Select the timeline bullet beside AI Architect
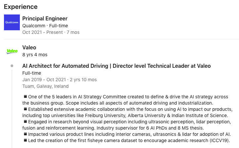Image resolution: width=239 pixels, height=148 pixels. pyautogui.click(x=12, y=66)
